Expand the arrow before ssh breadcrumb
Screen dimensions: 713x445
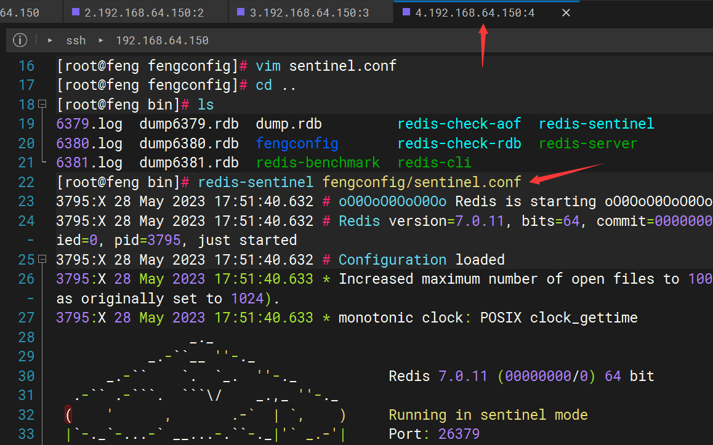pos(50,41)
